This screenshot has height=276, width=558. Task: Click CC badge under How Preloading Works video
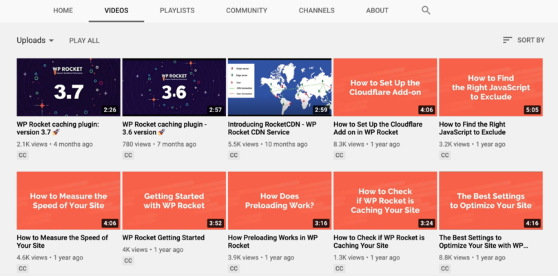tap(234, 268)
